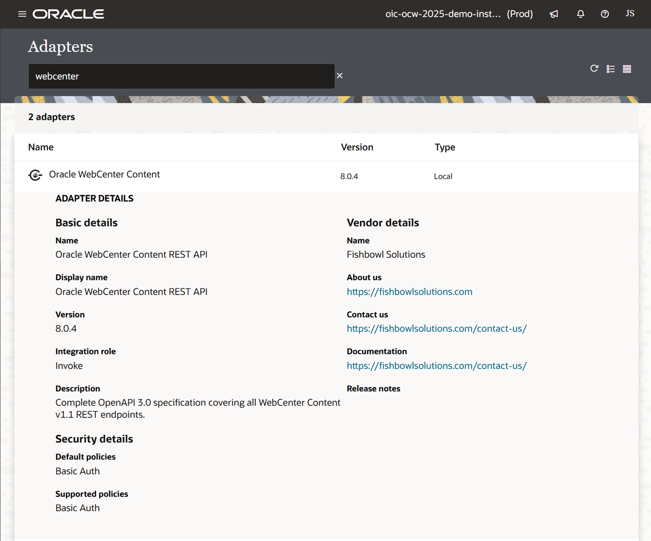Open the Contact us hyperlink

(437, 328)
